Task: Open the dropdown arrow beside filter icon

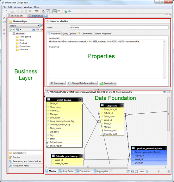Action: (21, 30)
